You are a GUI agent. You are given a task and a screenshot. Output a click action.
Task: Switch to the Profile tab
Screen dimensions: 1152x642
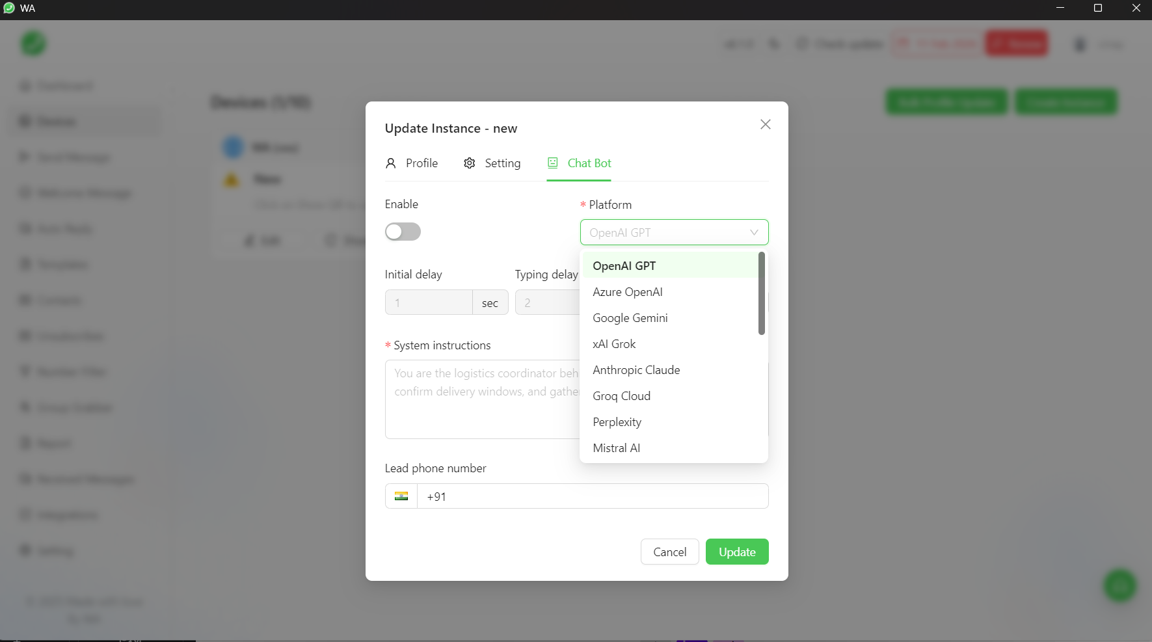(x=421, y=163)
